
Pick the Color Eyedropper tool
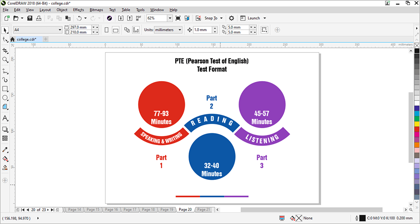5,150
